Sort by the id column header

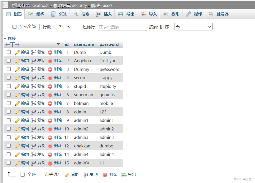point(67,44)
